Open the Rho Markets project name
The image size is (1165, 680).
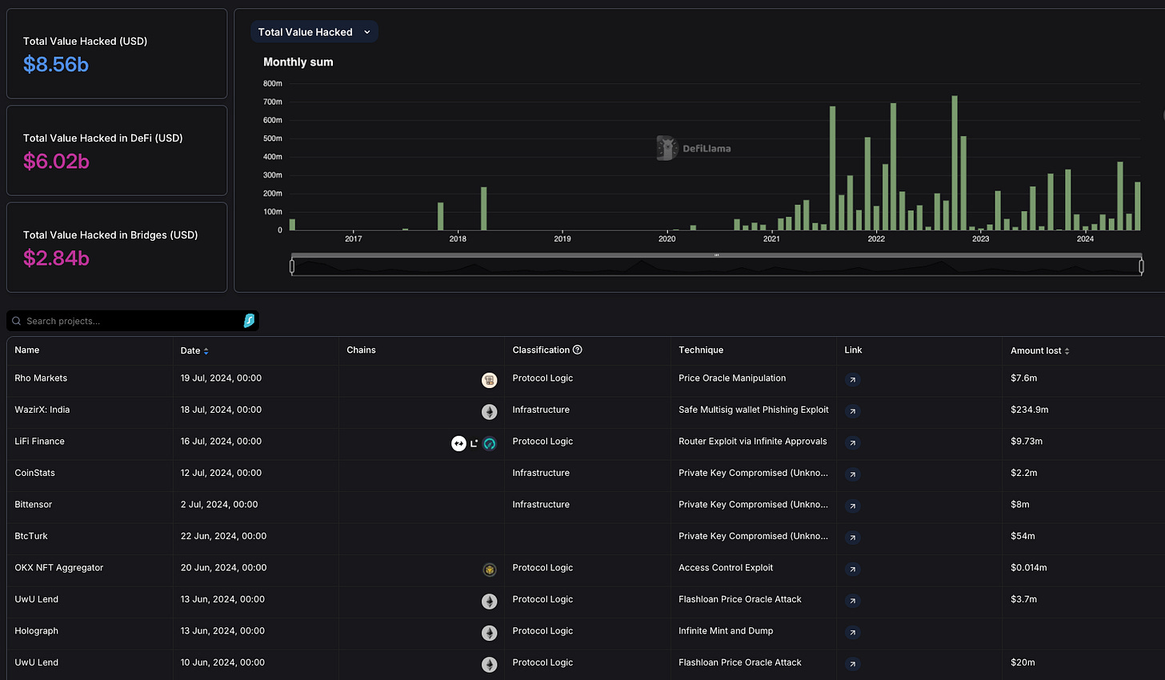point(41,378)
